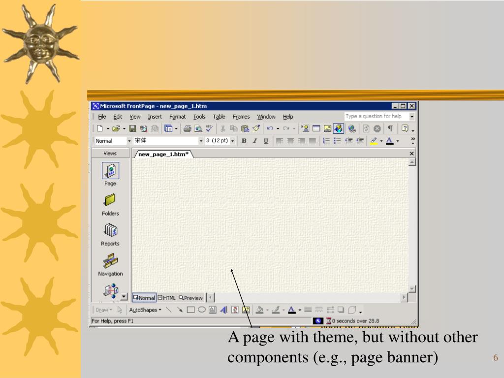Switch to Normal editing view button
This screenshot has height=378, width=504.
coord(144,298)
